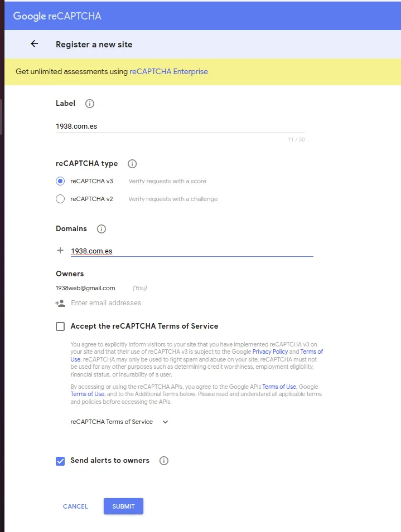401x532 pixels.
Task: Click the 11 / 50 character counter
Action: (x=296, y=139)
